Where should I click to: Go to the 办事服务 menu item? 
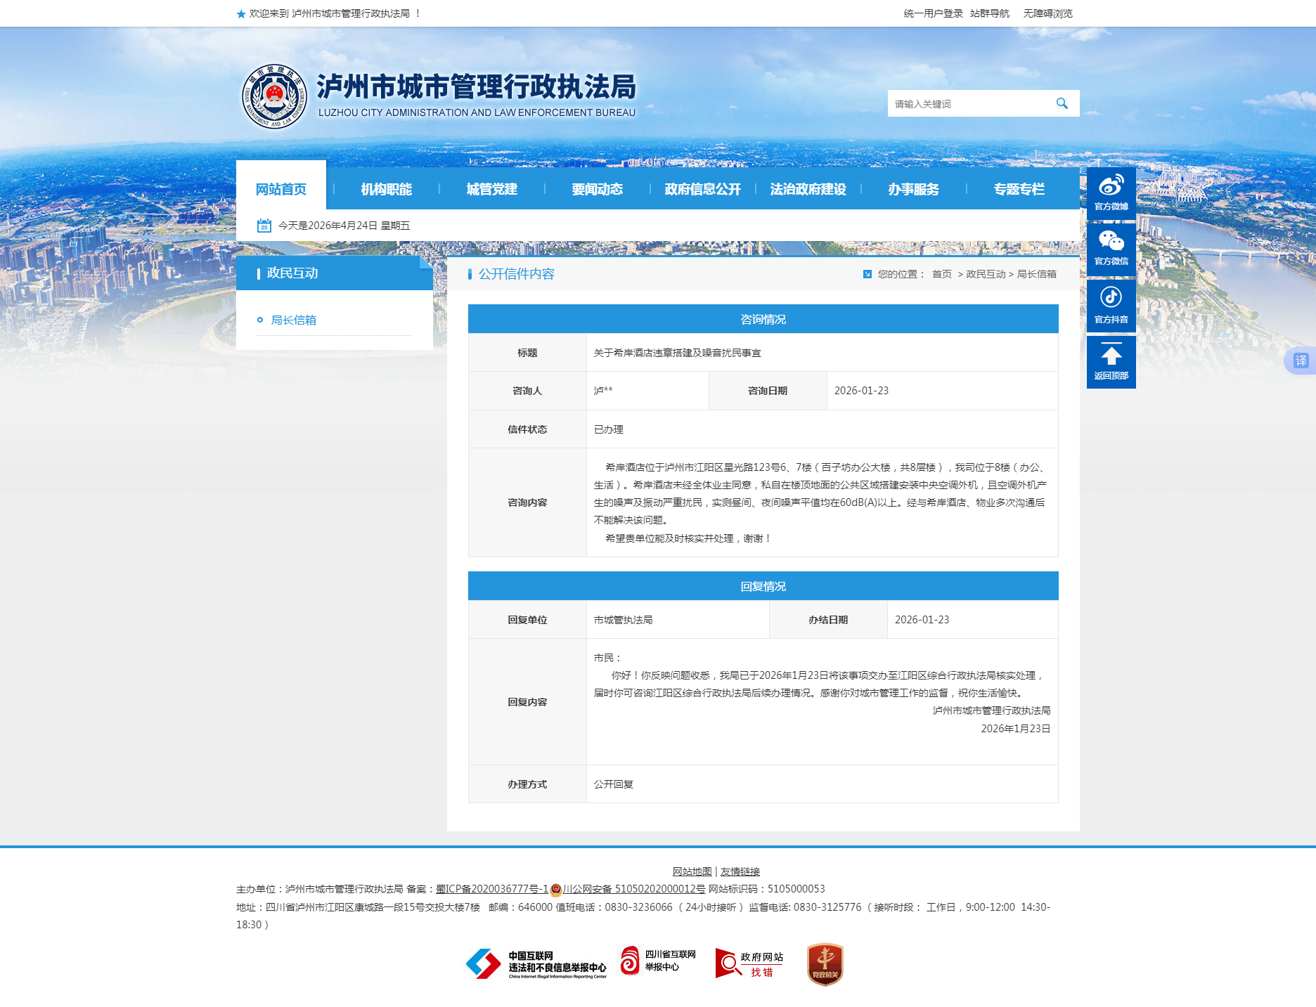click(913, 189)
